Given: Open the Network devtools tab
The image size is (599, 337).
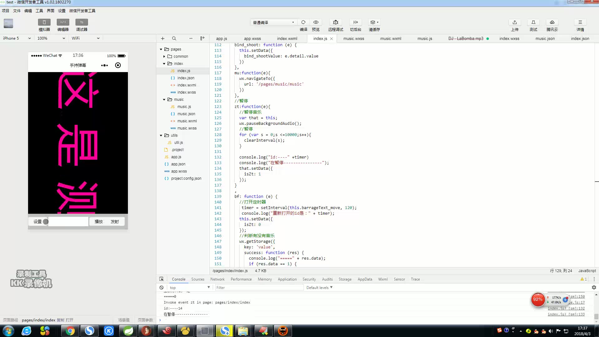Looking at the screenshot, I should point(217,279).
